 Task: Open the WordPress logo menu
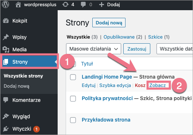coord(5,4)
